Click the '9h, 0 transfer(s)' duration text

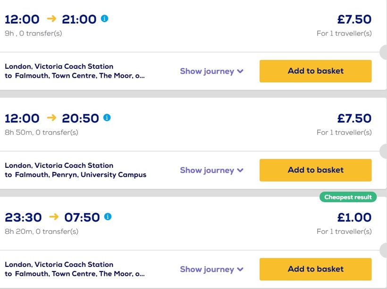click(x=33, y=33)
